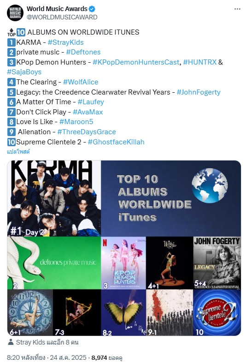Click the tagged people person icon
Viewport: 246px width, 363px height.
tap(11, 342)
